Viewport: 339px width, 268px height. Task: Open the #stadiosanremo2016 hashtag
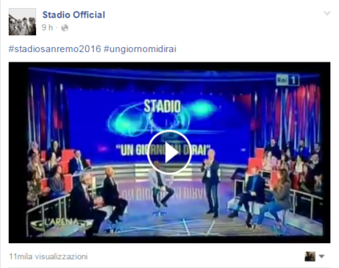tap(54, 49)
